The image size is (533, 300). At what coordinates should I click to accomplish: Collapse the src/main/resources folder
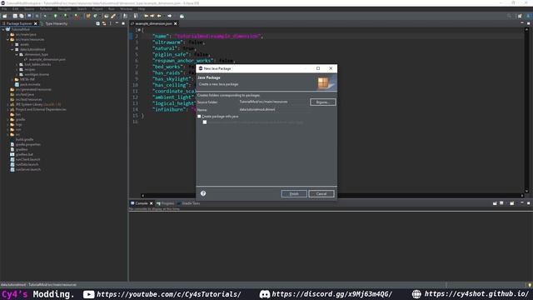7,39
